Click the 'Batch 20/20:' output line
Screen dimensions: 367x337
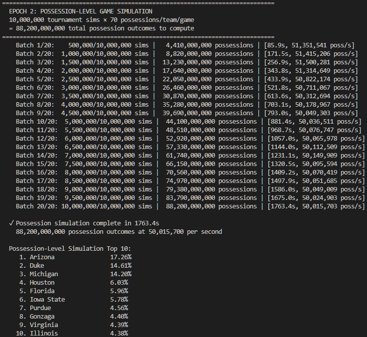[x=190, y=206]
